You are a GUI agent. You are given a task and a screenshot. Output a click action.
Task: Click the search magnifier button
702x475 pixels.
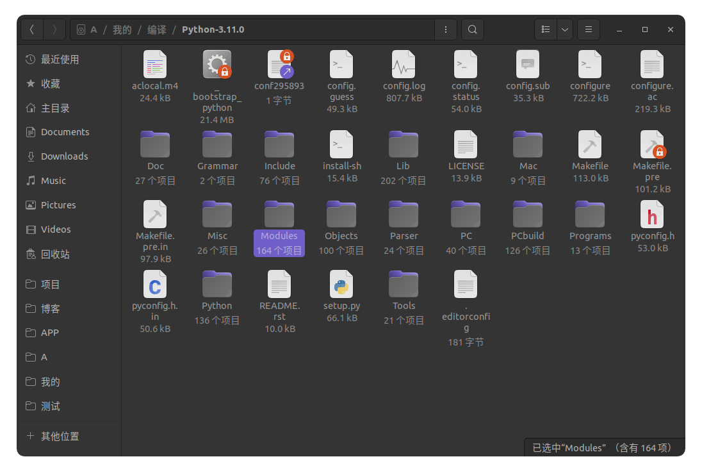(472, 29)
